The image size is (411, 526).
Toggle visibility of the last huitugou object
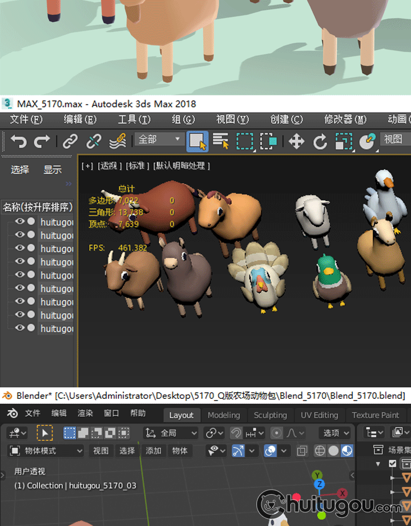(x=20, y=328)
